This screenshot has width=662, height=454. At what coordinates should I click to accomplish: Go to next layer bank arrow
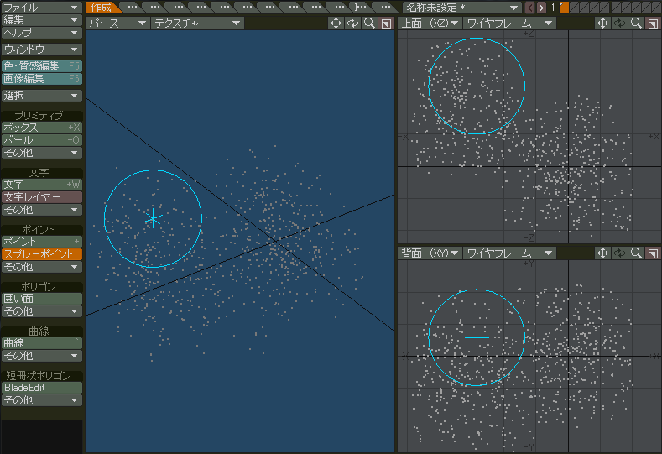coord(541,8)
